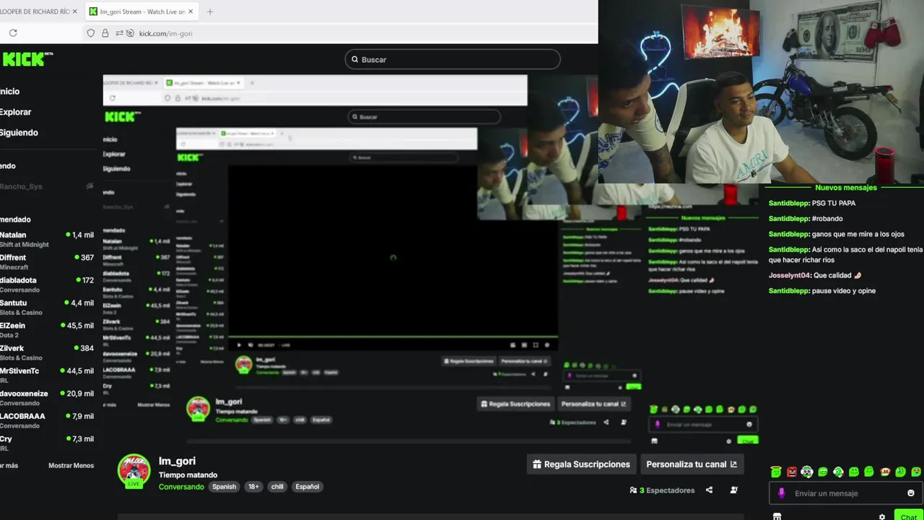Click the Im_gori channel name
Viewport: 924px width, 520px height.
177,461
